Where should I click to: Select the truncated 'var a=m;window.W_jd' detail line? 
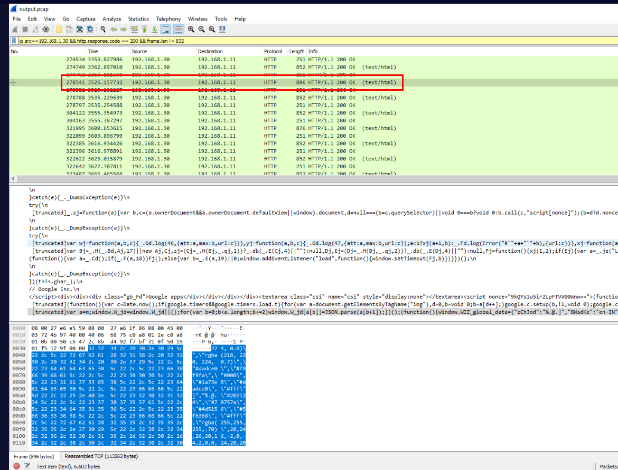(323, 312)
